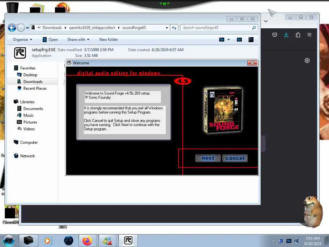Click the hamster desktop gadget
The image size is (329, 247).
click(x=313, y=212)
